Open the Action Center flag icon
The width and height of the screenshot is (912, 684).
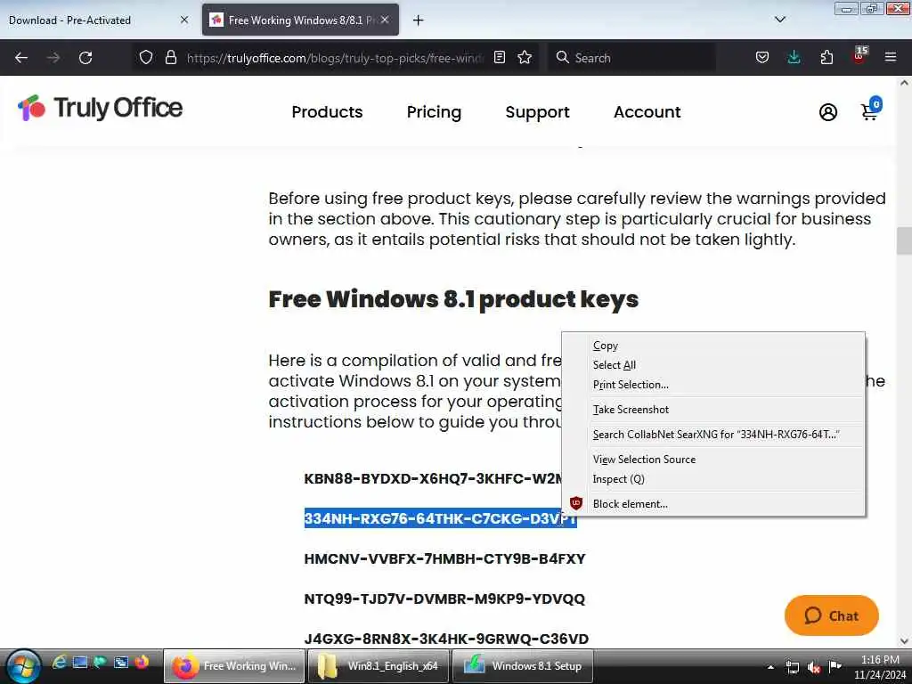click(835, 666)
